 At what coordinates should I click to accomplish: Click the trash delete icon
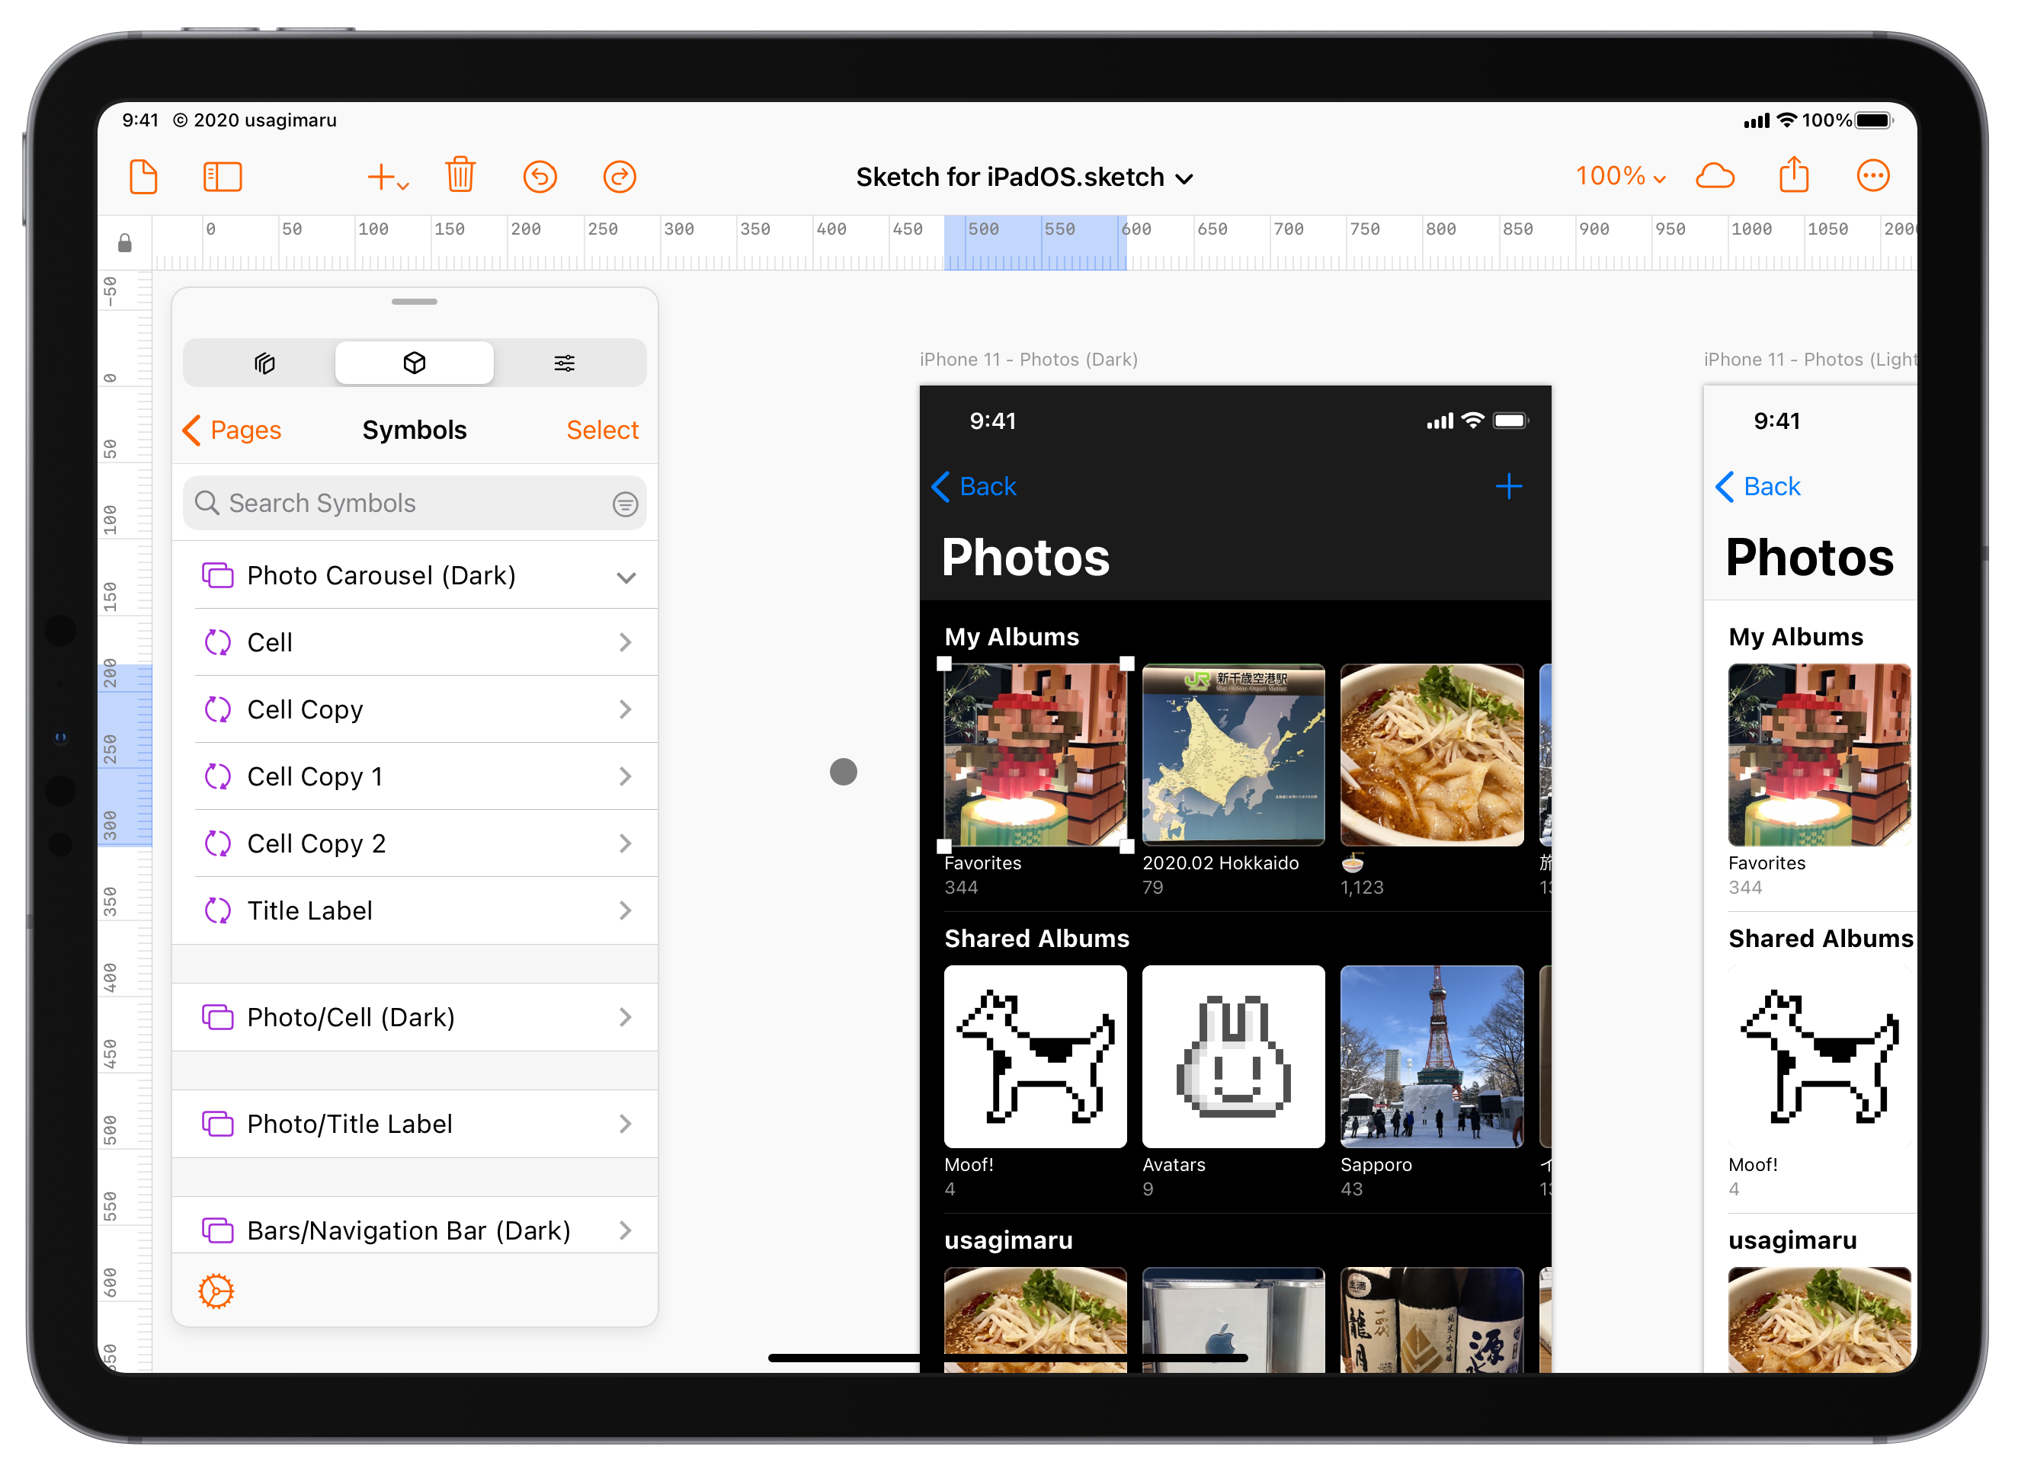(x=460, y=175)
